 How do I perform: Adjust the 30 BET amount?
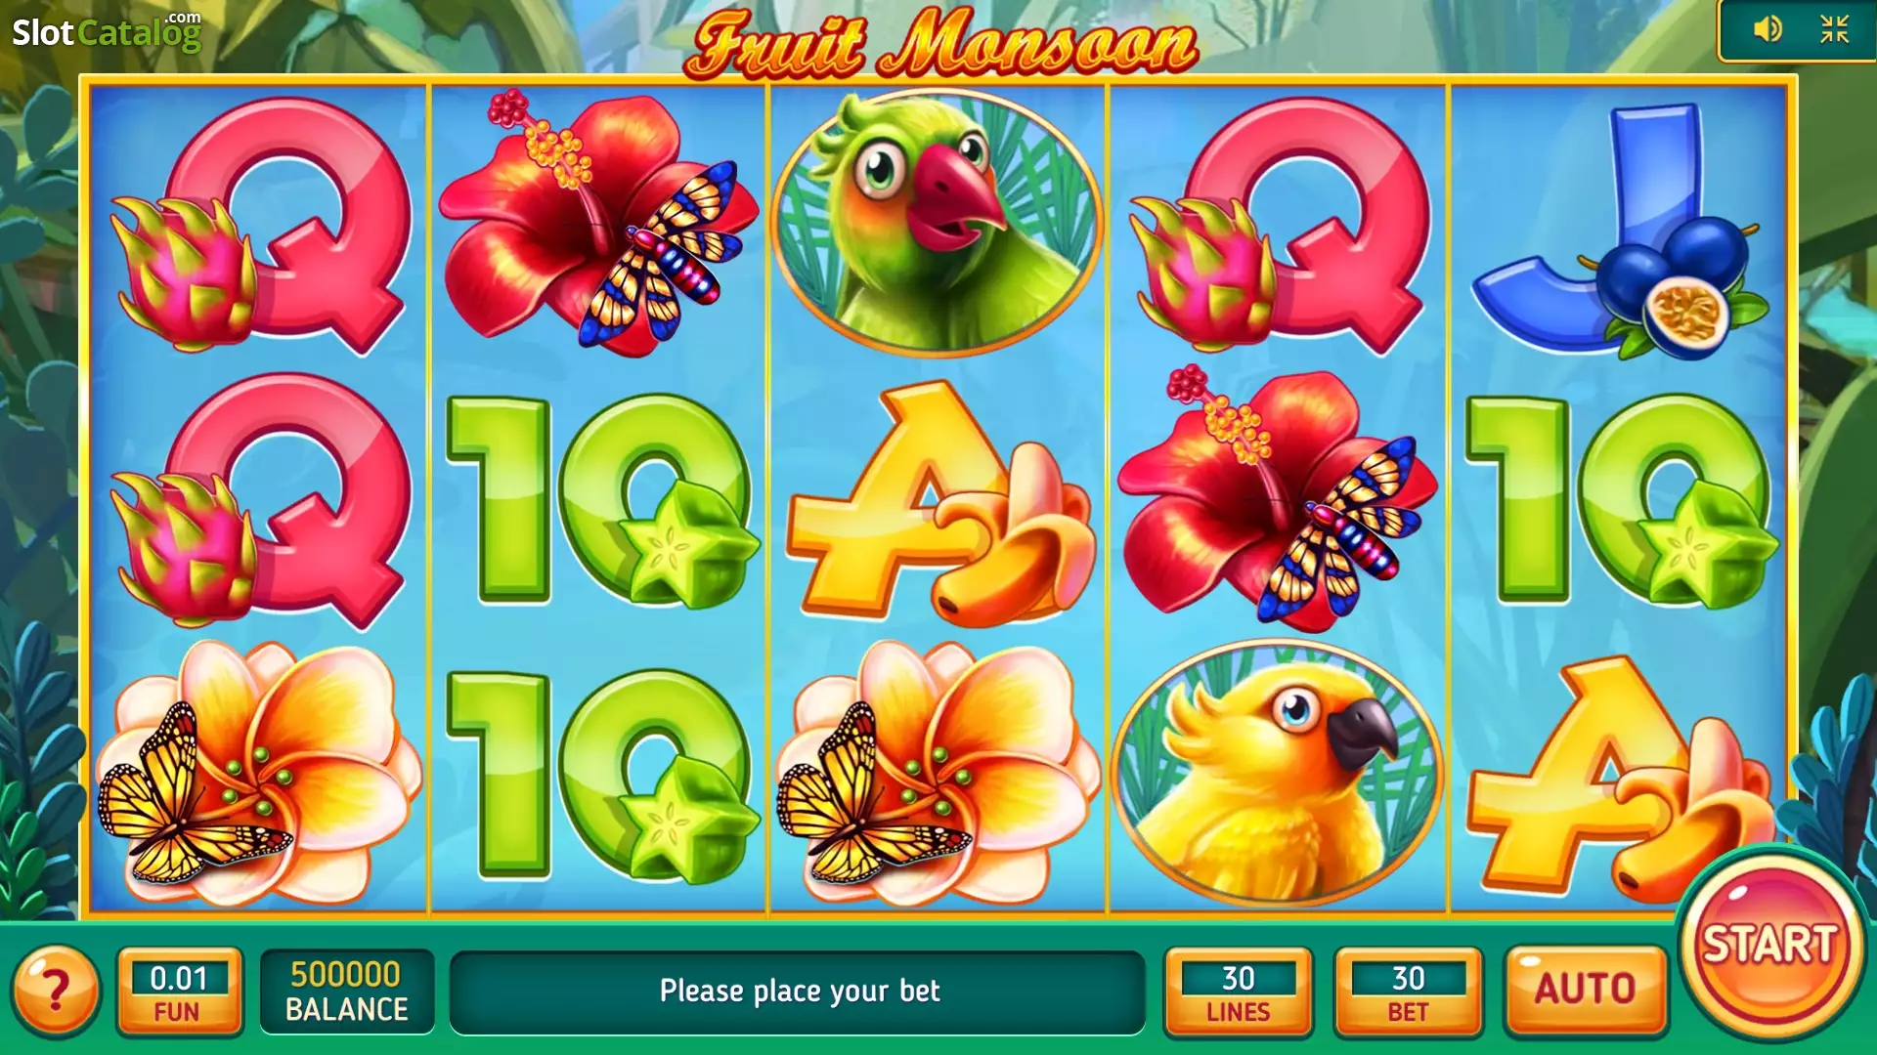point(1408,992)
